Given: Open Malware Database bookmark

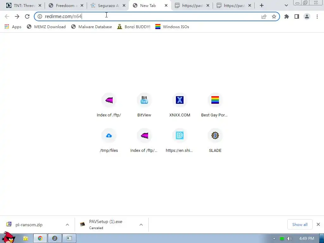Looking at the screenshot, I should [x=91, y=27].
